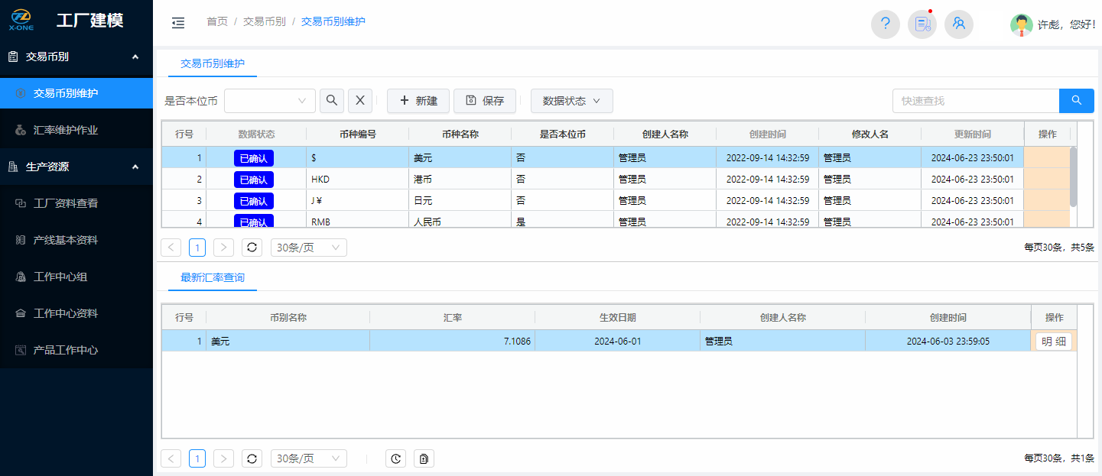
Task: Click the blue quick search button
Action: coord(1076,101)
